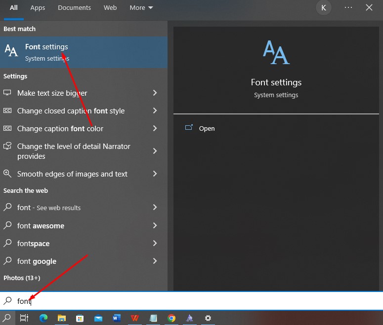Viewport: 383px width, 325px height.
Task: Click the K user account avatar
Action: click(323, 8)
